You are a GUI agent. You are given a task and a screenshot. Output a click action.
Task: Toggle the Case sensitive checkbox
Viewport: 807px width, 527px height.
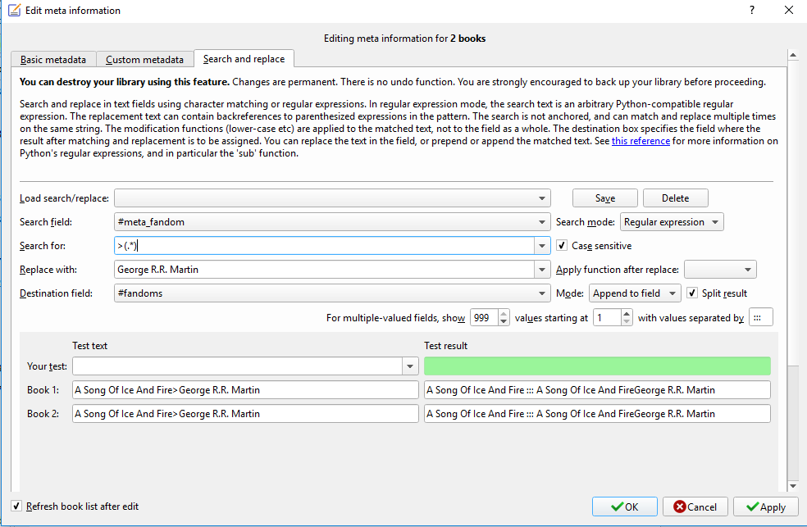[562, 245]
